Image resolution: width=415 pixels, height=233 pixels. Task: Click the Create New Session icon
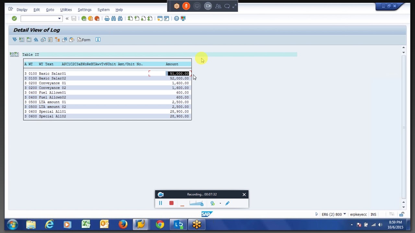click(x=160, y=18)
